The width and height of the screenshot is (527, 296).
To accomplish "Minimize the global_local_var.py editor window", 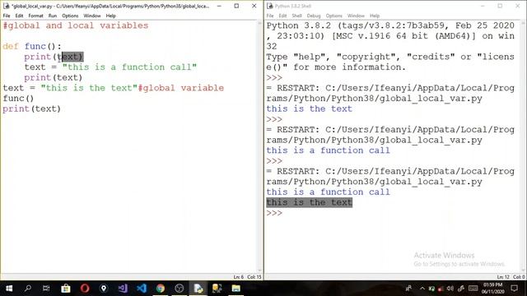I will 219,6.
